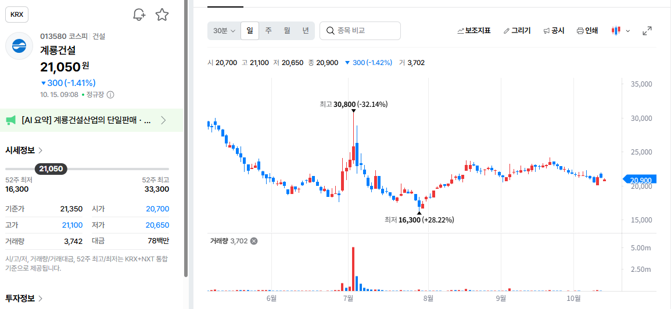This screenshot has height=309, width=671.
Task: Click the 대금 78백만 value
Action: (x=159, y=242)
